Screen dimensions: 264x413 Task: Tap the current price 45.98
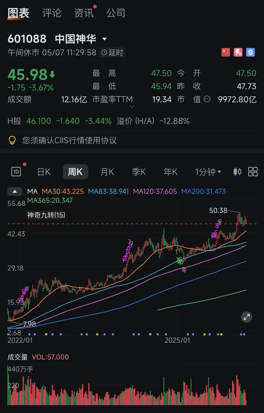pyautogui.click(x=27, y=75)
